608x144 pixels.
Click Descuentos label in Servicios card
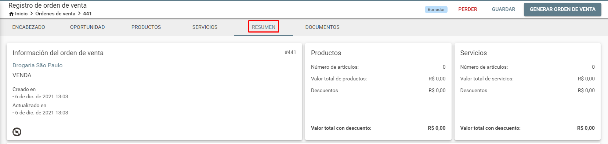pos(474,90)
